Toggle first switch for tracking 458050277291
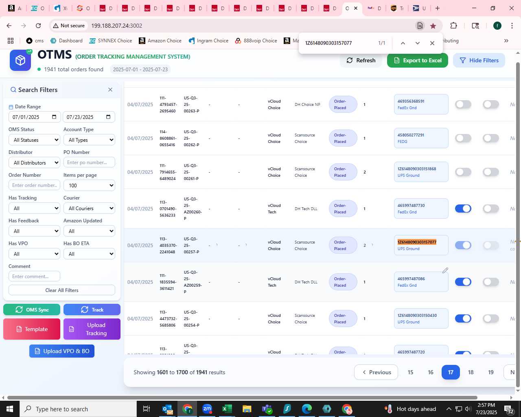This screenshot has height=417, width=521. coord(463,138)
